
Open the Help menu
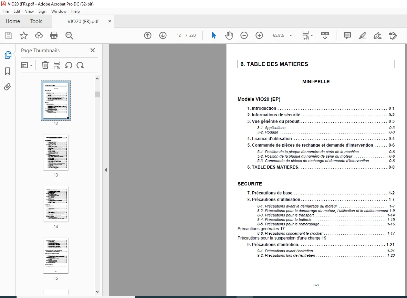point(75,11)
